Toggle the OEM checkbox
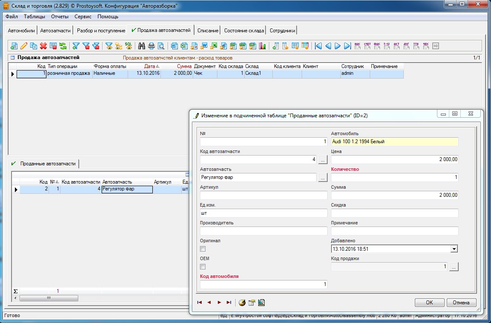The height and width of the screenshot is (323, 491). pos(203,267)
